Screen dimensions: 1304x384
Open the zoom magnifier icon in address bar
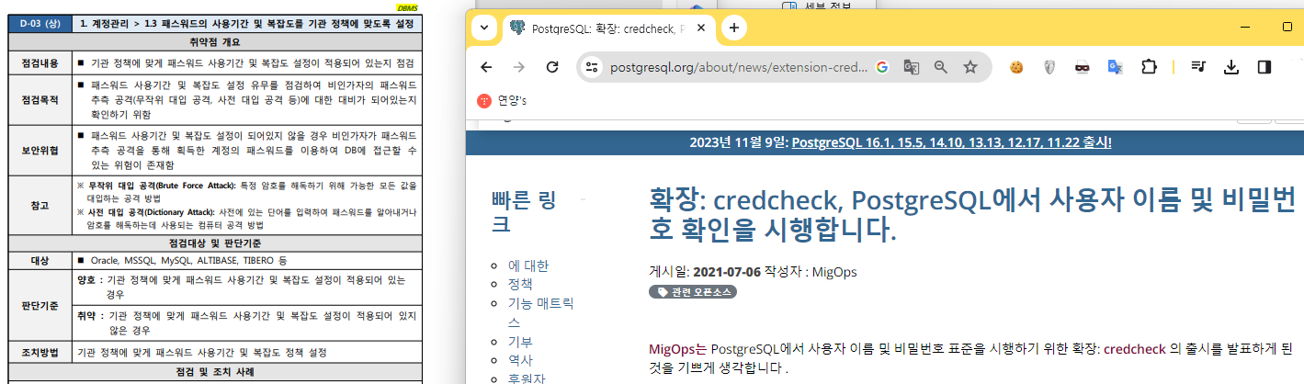click(x=940, y=67)
